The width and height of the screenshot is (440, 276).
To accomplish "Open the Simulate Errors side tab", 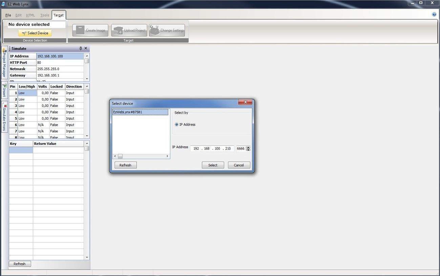I will tap(4, 117).
